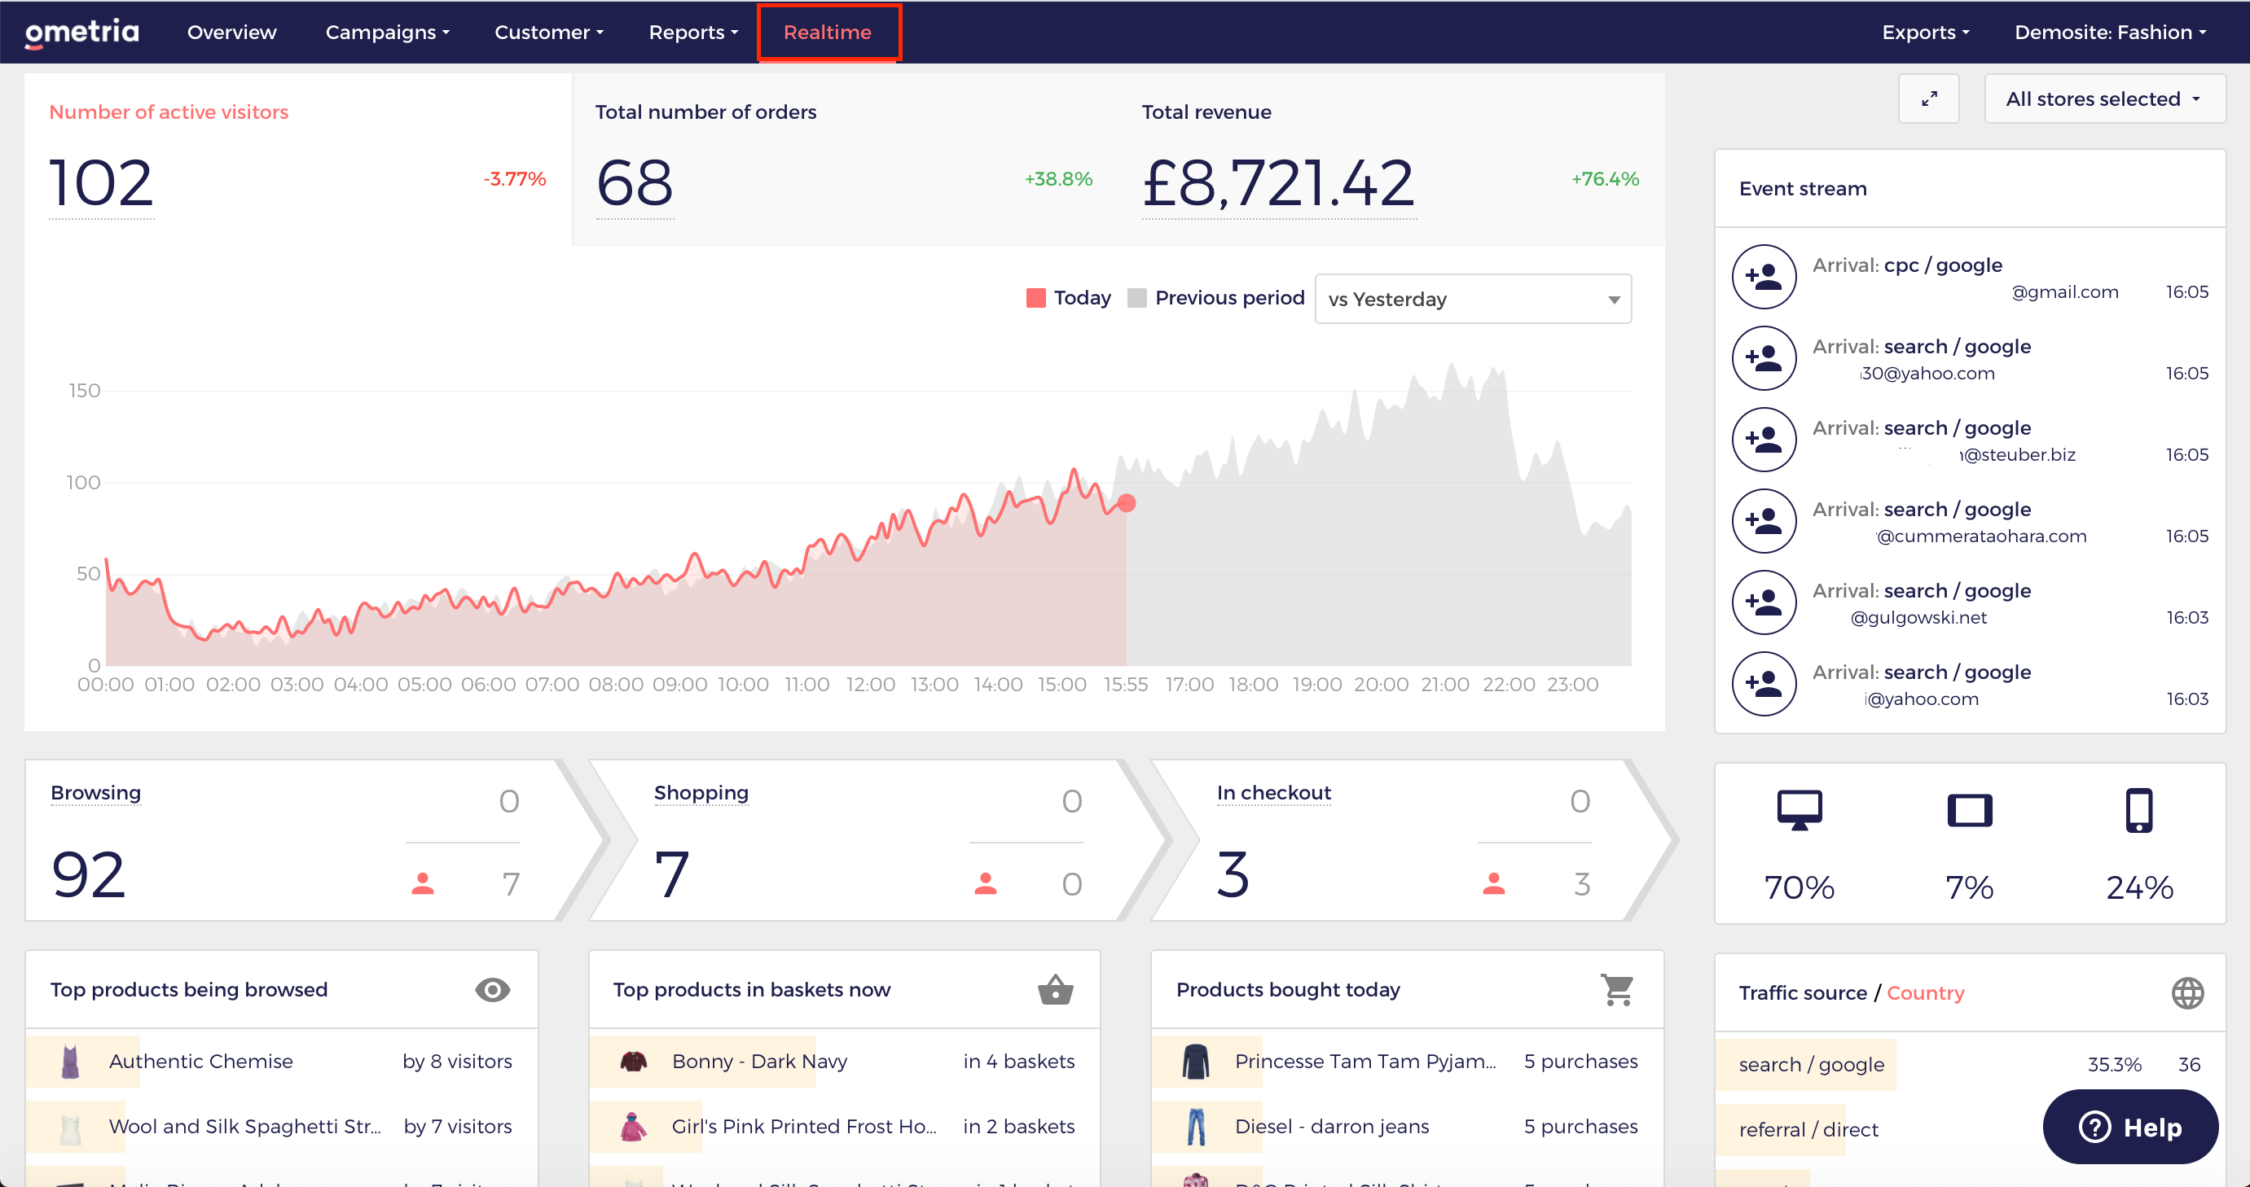Image resolution: width=2250 pixels, height=1187 pixels.
Task: Click the add-person icon for cpc / google arrival
Action: pyautogui.click(x=1764, y=277)
